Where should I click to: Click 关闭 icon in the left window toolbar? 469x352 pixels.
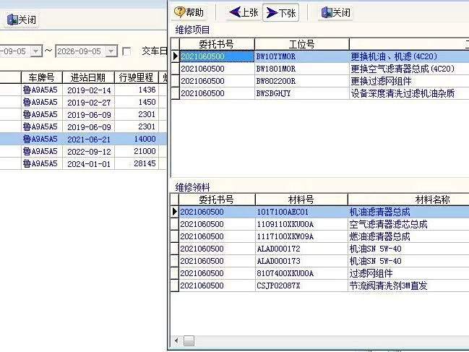click(12, 20)
